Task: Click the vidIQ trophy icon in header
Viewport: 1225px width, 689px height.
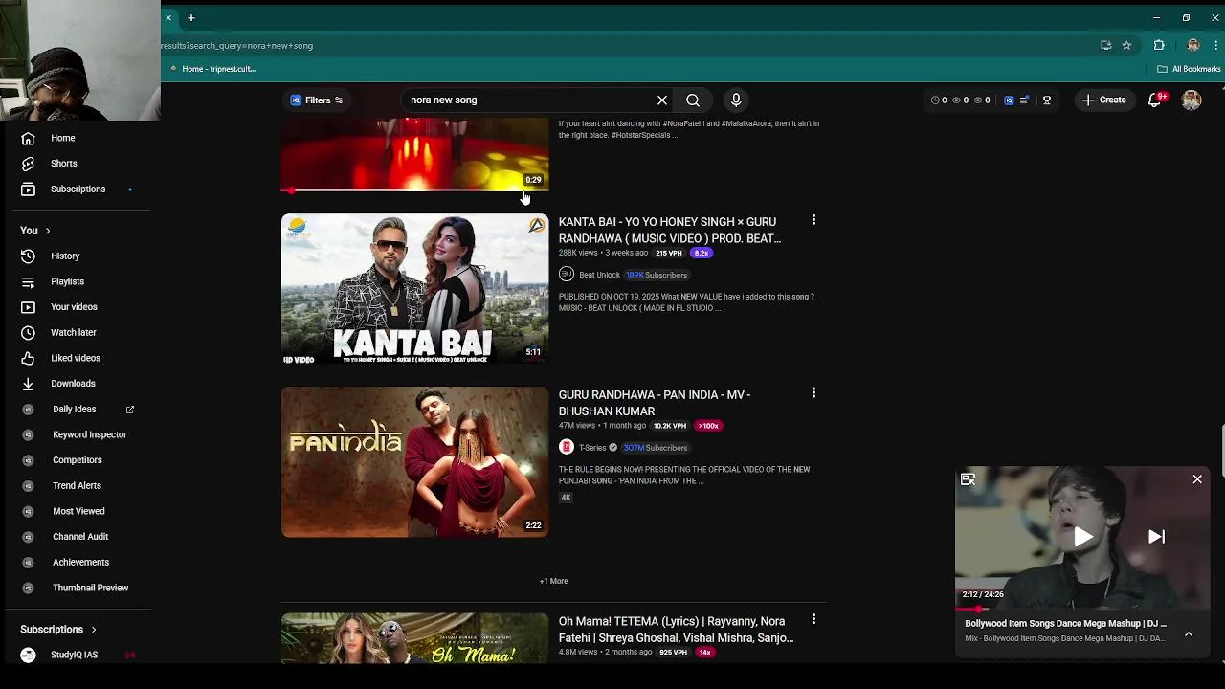Action: coord(1047,100)
